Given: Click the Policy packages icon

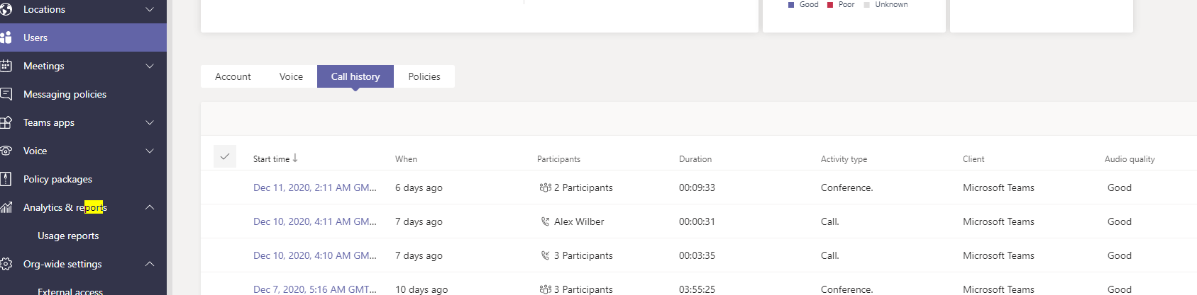Looking at the screenshot, I should tap(6, 179).
